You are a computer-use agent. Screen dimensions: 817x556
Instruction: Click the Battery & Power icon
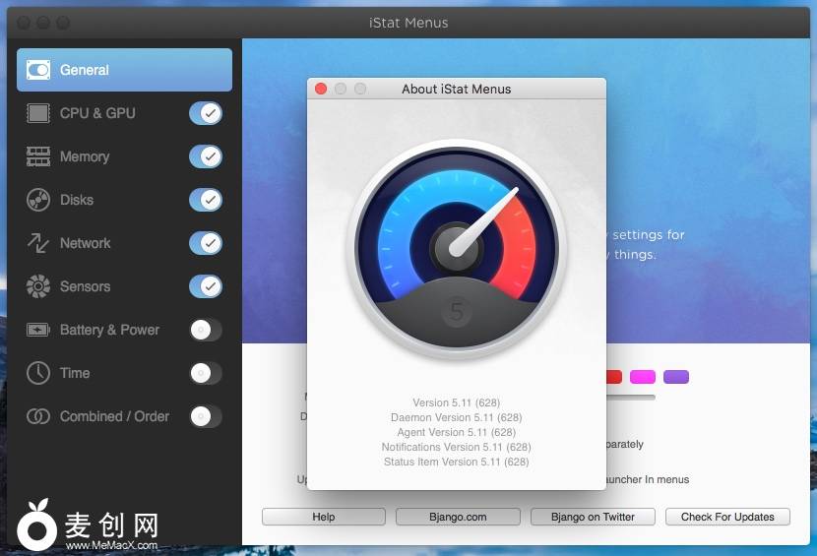click(x=38, y=330)
